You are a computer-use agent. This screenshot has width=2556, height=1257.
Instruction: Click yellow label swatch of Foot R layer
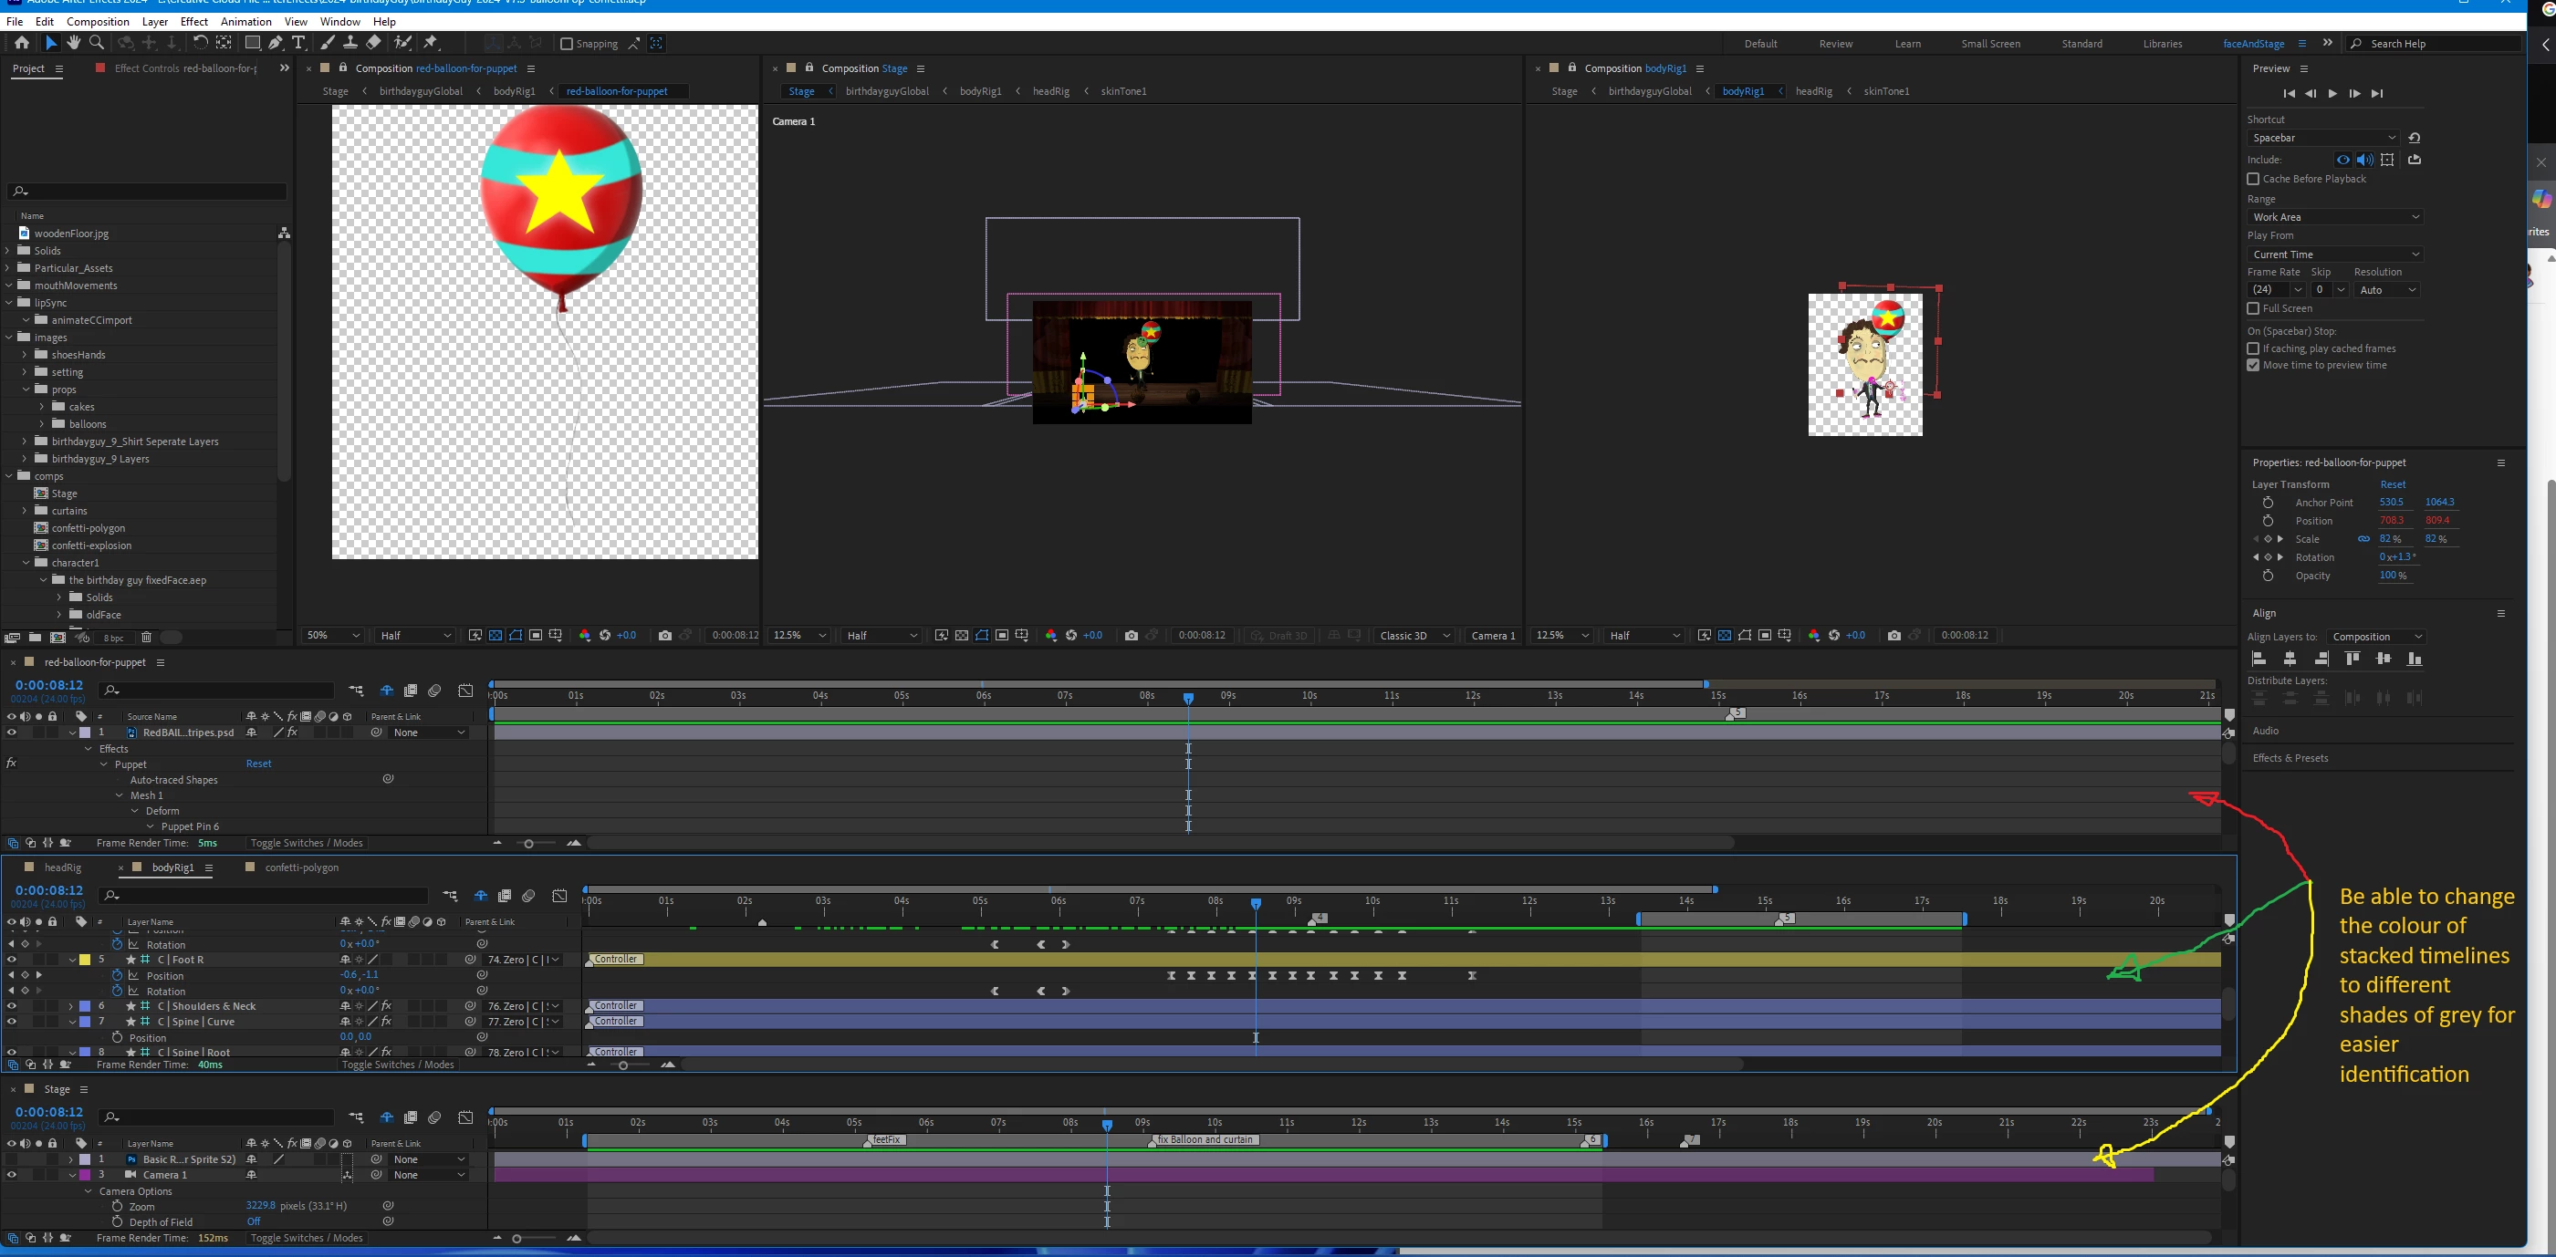click(86, 960)
